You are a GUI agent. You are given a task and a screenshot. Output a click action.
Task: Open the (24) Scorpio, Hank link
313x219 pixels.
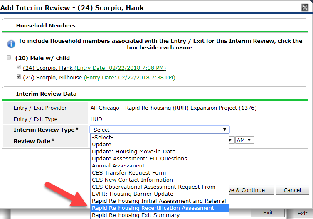tap(48, 68)
